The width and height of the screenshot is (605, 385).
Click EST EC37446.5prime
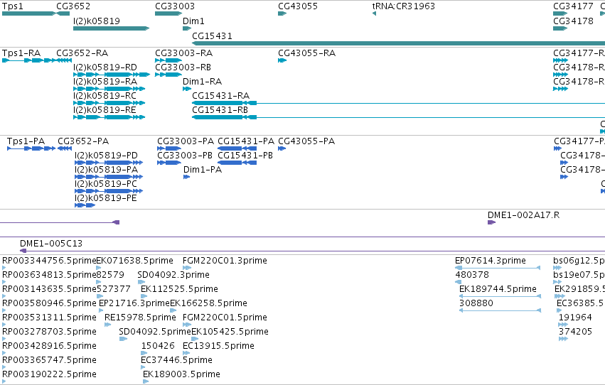coord(177,360)
